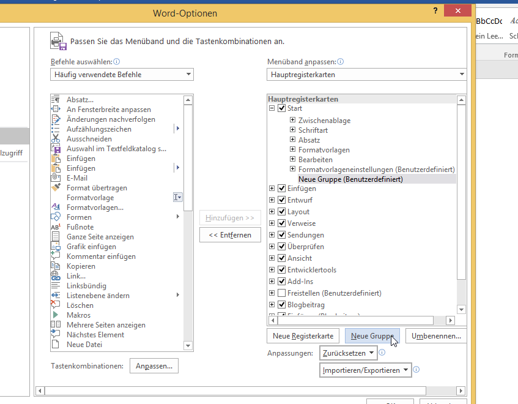Click the Neue Registerkarte button

(303, 336)
